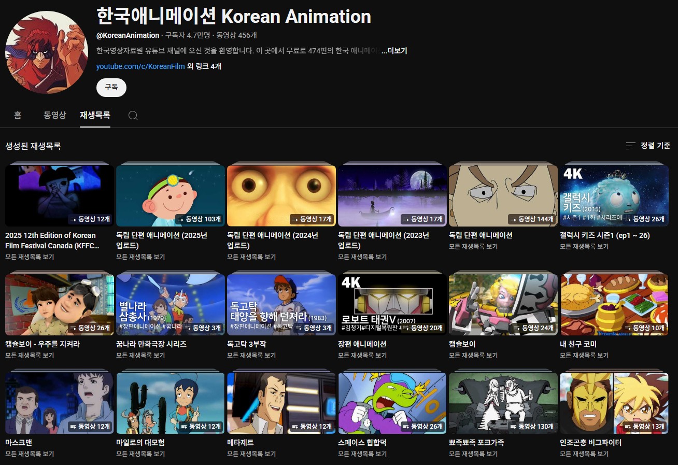This screenshot has height=465, width=678.
Task: Open the 독고탁 태양을 향해 던져라 thumbnail
Action: tap(281, 304)
